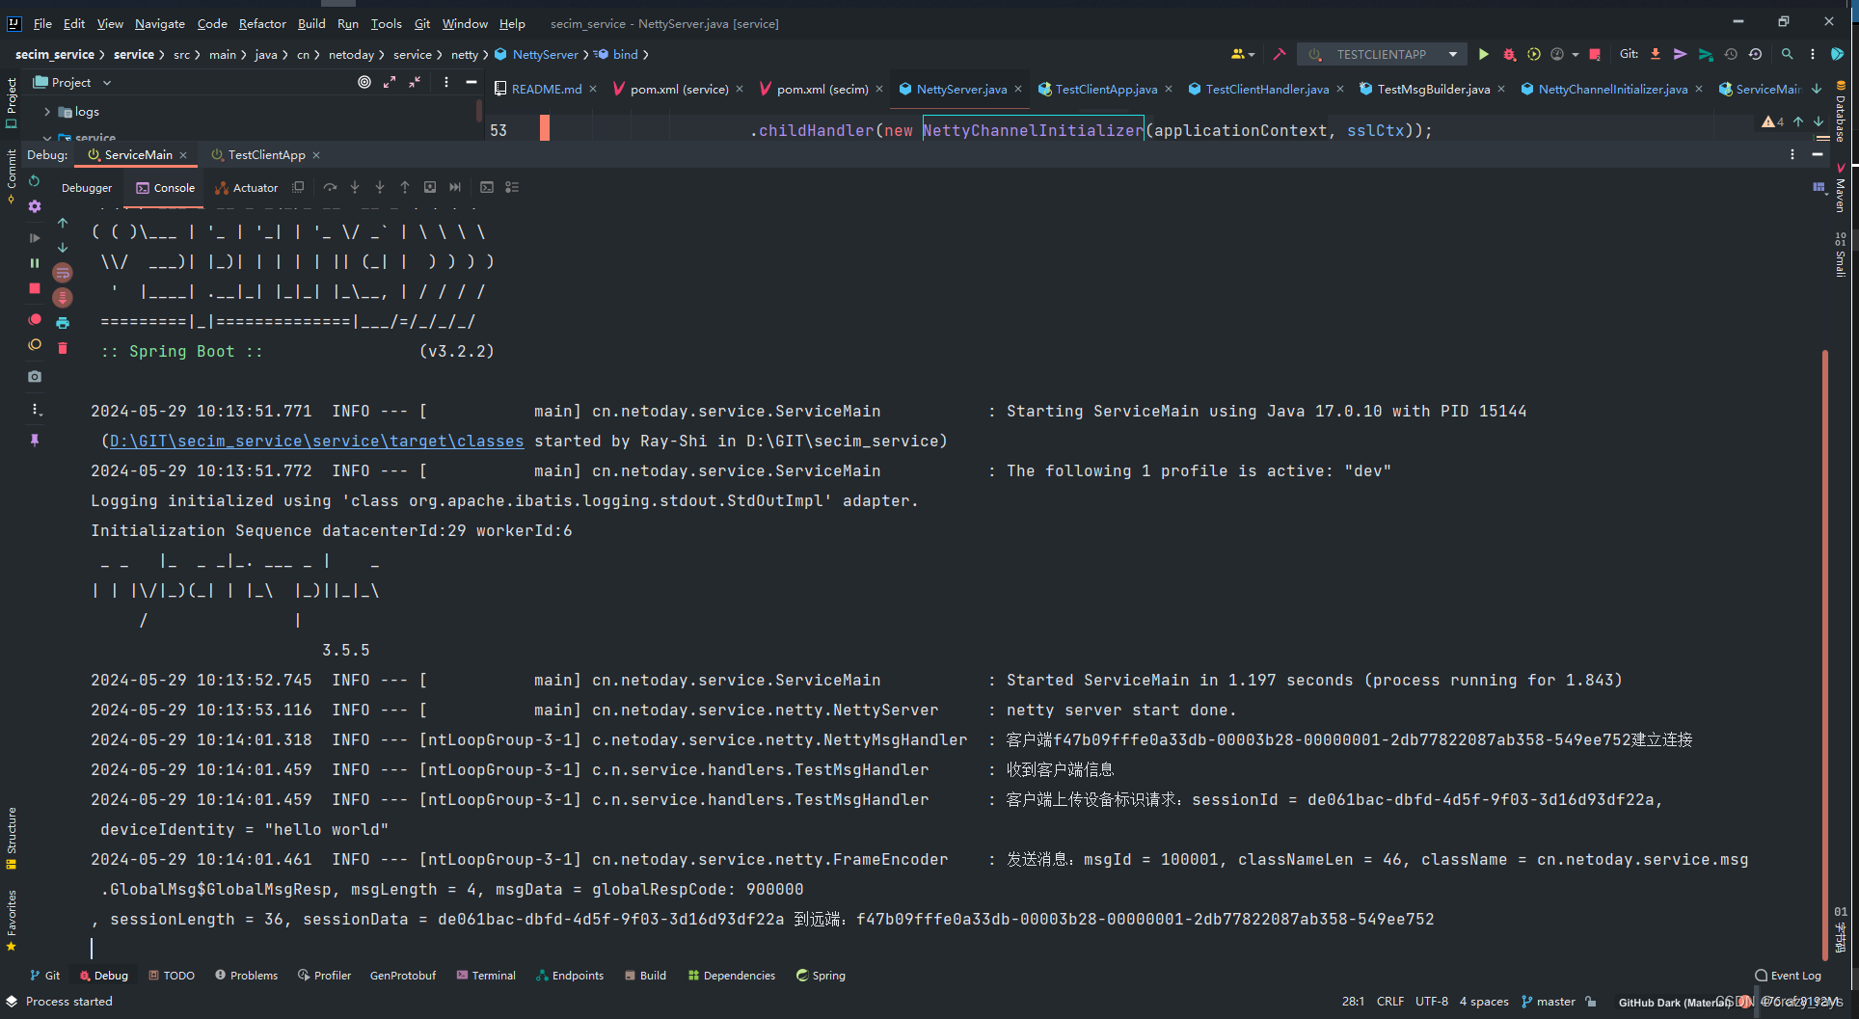This screenshot has height=1019, width=1859.
Task: Open the Code With Me users dropdown
Action: (1242, 55)
